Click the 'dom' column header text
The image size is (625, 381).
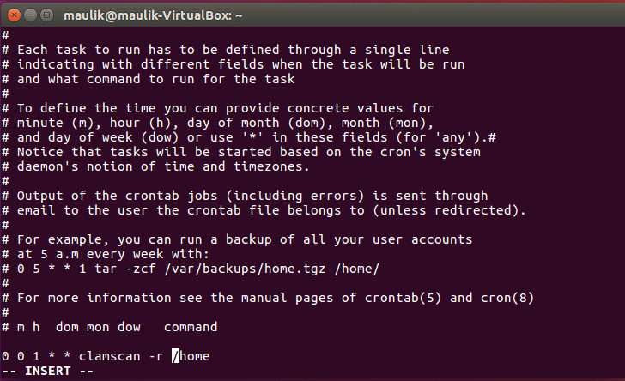coord(67,327)
